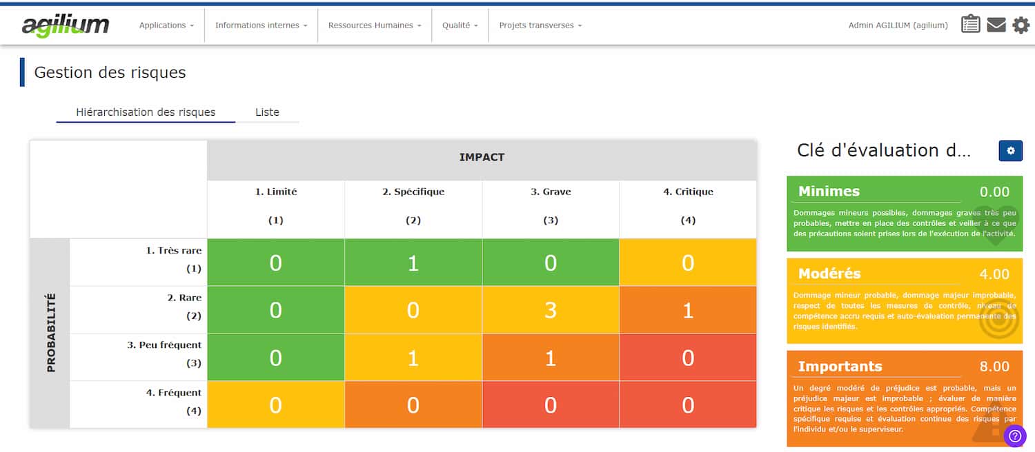Click the green Minimes evaluation card
The width and height of the screenshot is (1035, 452).
pyautogui.click(x=904, y=214)
